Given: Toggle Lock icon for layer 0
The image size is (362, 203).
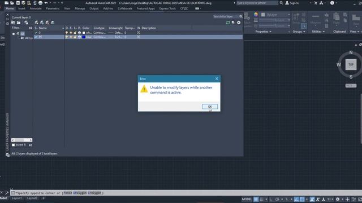Looking at the screenshot, I should point(75,33).
